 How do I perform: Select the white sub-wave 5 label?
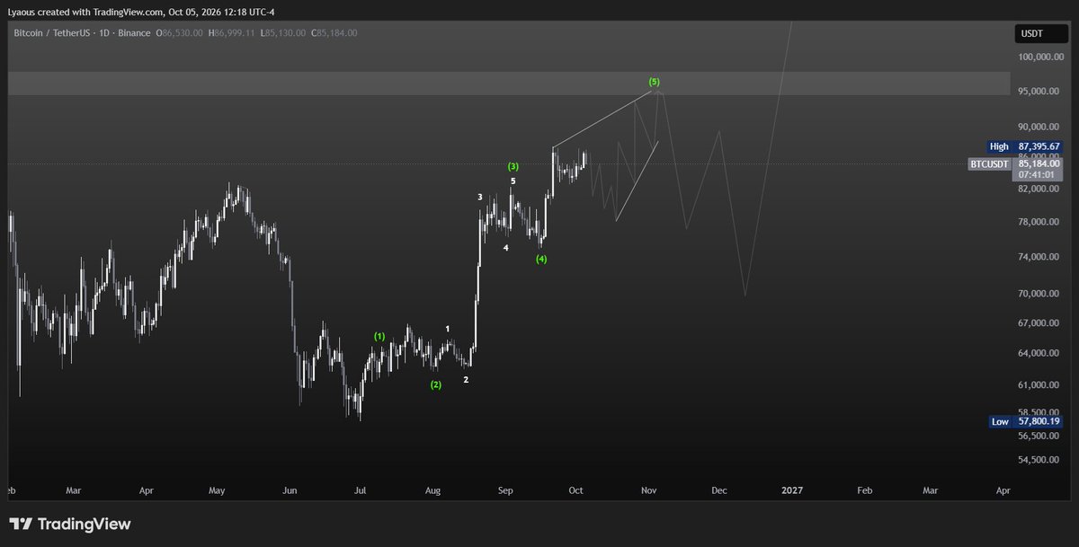pyautogui.click(x=513, y=181)
